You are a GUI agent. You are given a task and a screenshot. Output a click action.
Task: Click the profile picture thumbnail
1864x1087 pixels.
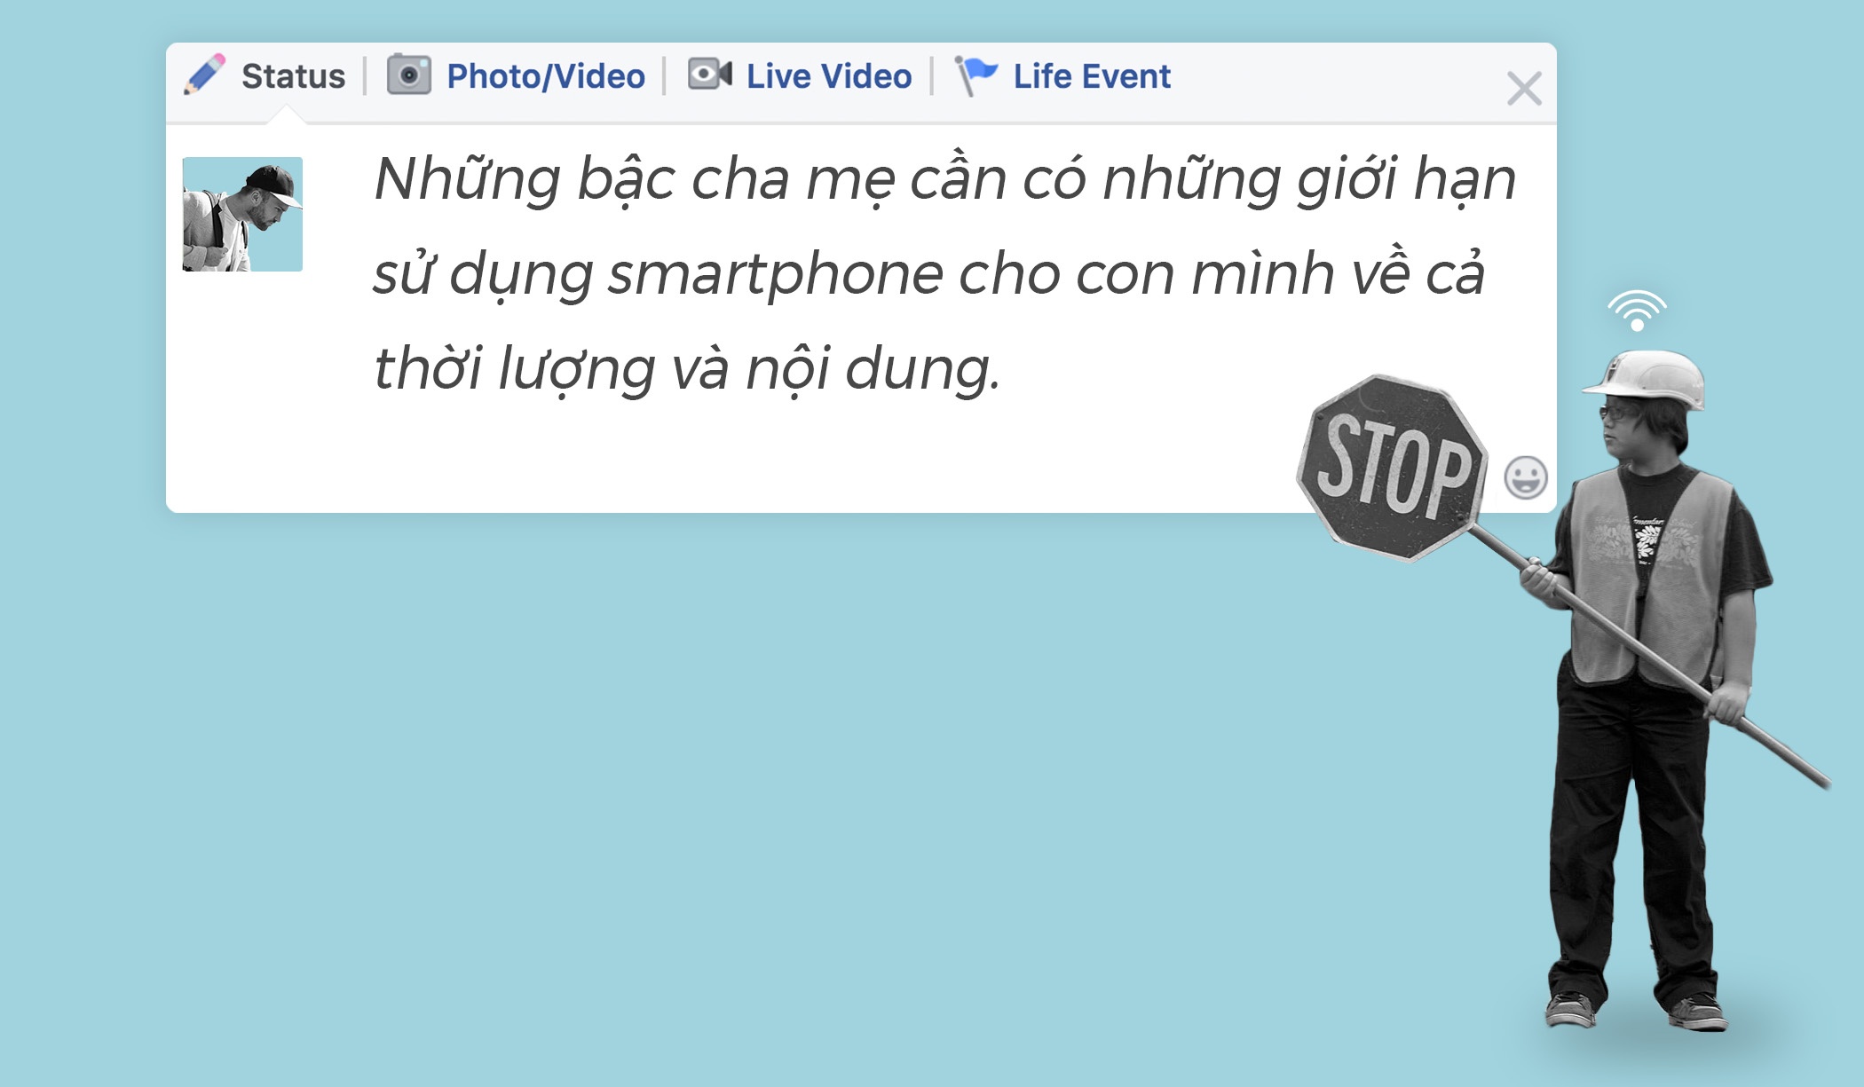pos(242,214)
